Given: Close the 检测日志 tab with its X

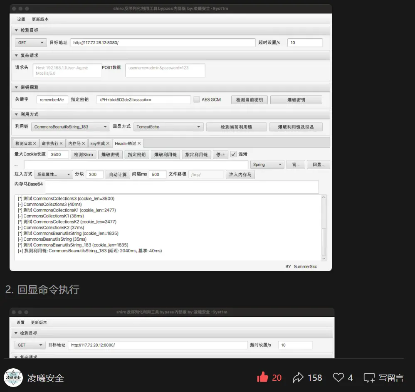Looking at the screenshot, I should point(35,143).
